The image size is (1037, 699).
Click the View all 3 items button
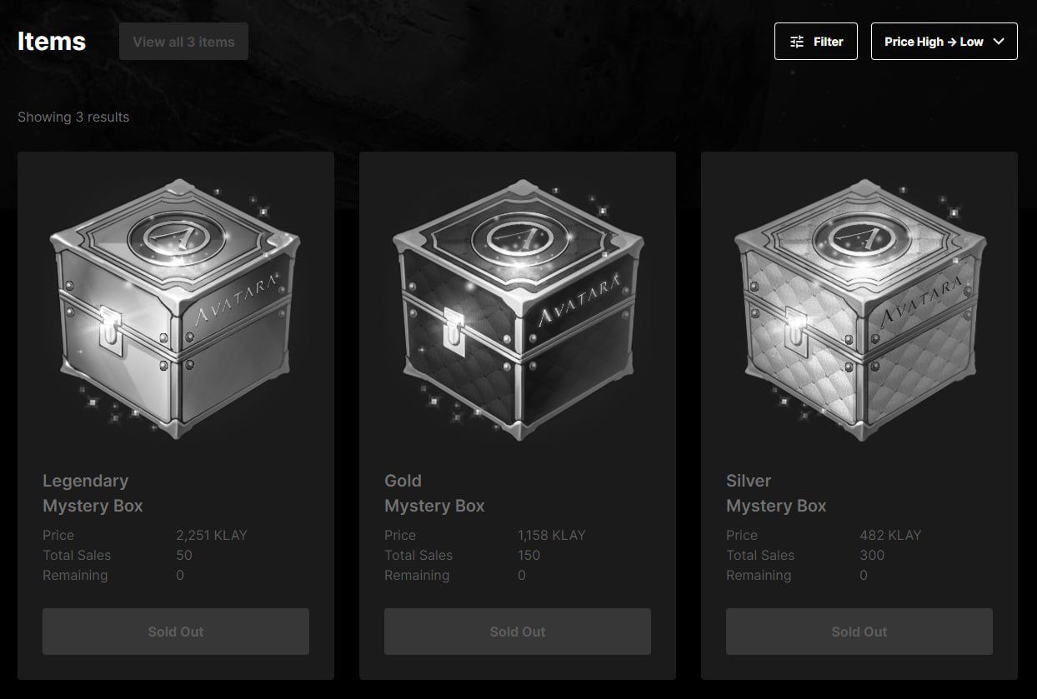183,42
